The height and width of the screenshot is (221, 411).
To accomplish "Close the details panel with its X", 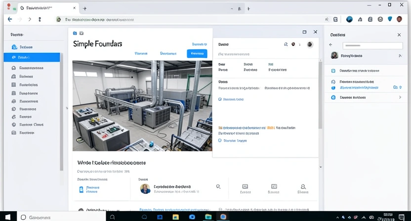I will click(x=315, y=32).
